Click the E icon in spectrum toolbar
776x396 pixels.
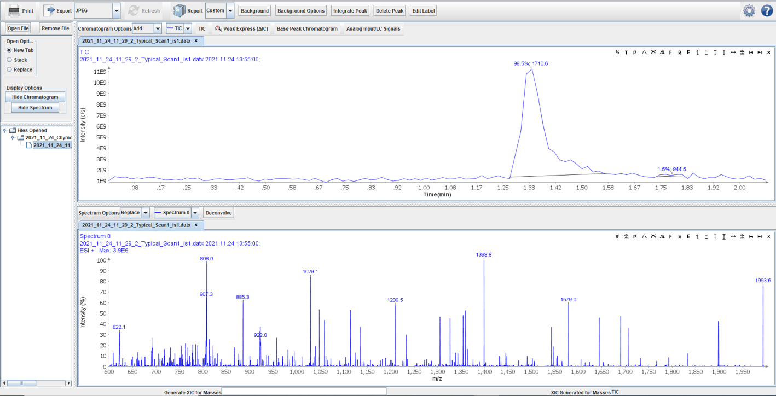point(688,237)
